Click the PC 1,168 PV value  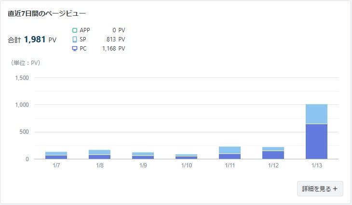pos(114,49)
